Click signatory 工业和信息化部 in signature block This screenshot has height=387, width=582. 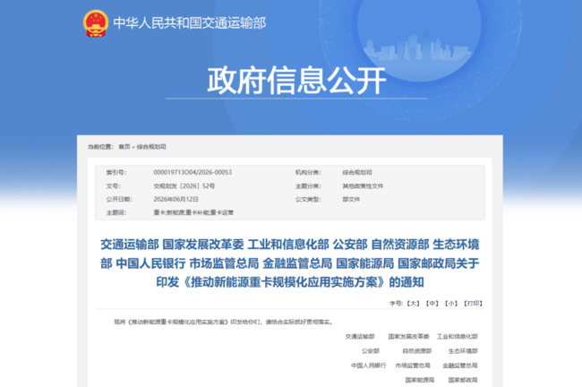[x=458, y=337]
